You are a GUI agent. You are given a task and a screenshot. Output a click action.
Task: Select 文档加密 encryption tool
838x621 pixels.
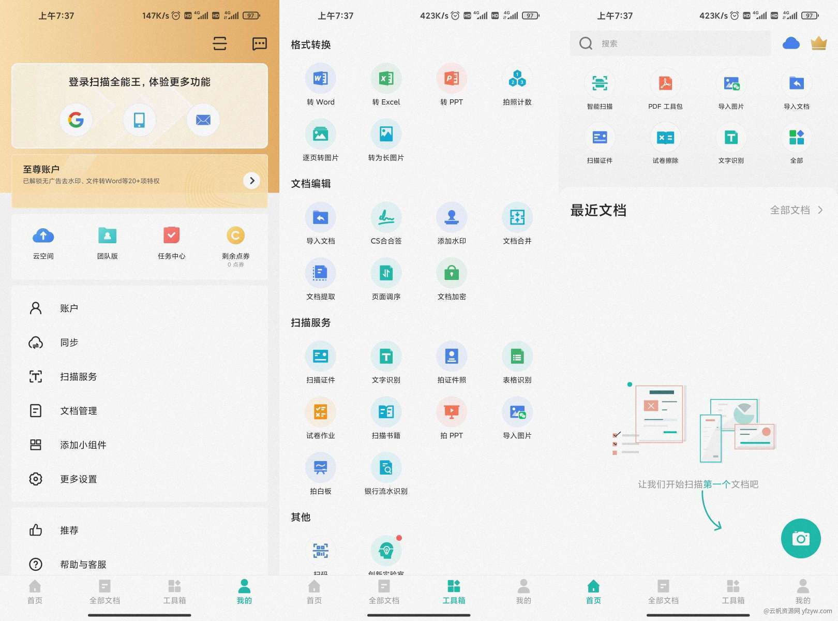tap(452, 279)
